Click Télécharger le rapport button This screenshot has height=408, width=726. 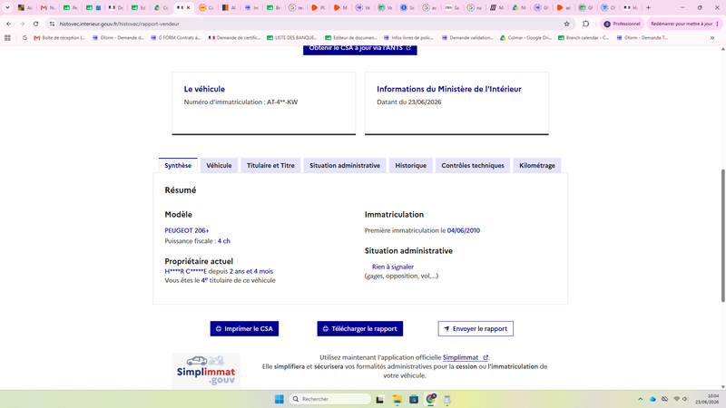pos(359,328)
